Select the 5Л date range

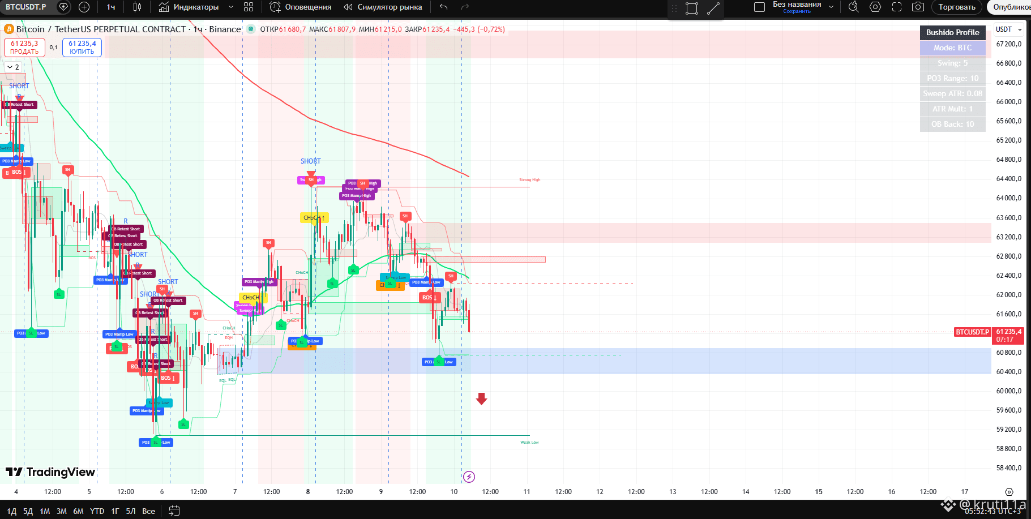(x=131, y=511)
